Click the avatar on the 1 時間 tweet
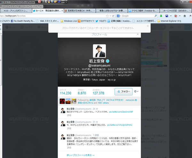Screen dimensions: 192x158 (63, 137)
